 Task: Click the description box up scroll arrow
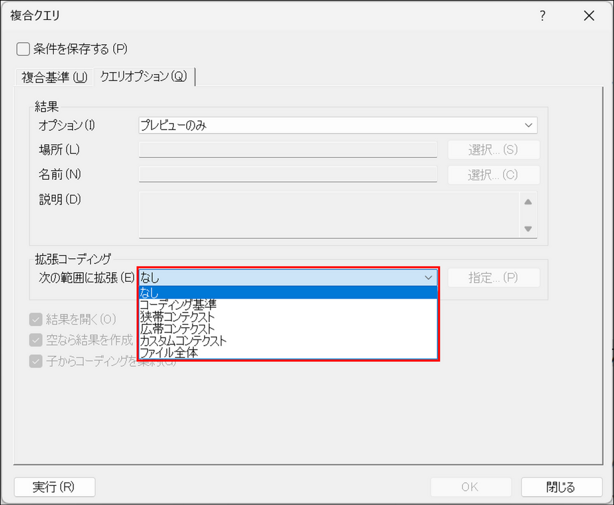pyautogui.click(x=528, y=202)
